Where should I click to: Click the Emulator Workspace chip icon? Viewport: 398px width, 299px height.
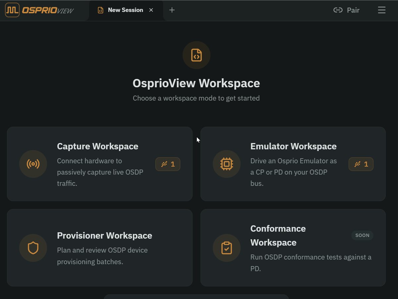227,164
